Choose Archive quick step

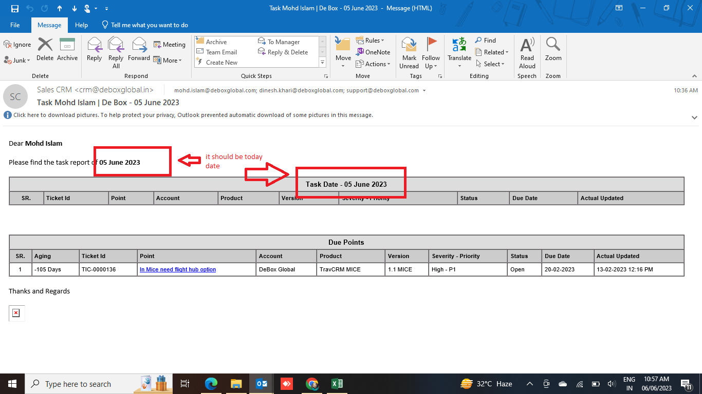click(211, 42)
